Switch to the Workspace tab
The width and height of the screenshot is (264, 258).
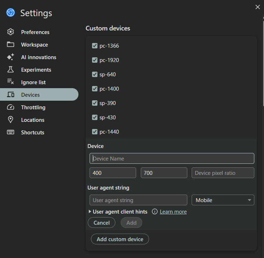pos(39,45)
